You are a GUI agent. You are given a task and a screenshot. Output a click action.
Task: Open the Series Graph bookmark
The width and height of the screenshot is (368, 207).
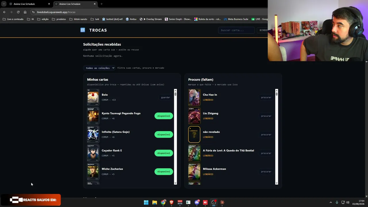178,19
